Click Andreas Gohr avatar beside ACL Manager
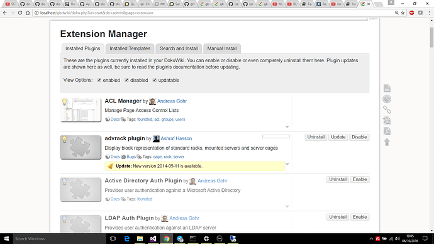The height and width of the screenshot is (244, 434). 152,101
